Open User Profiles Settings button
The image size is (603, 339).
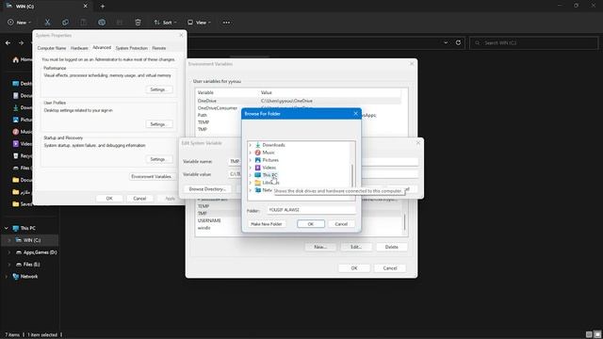click(x=159, y=124)
